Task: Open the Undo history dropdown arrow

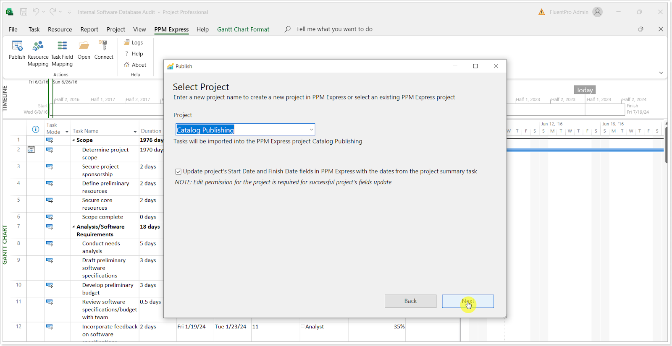Action: [x=43, y=12]
